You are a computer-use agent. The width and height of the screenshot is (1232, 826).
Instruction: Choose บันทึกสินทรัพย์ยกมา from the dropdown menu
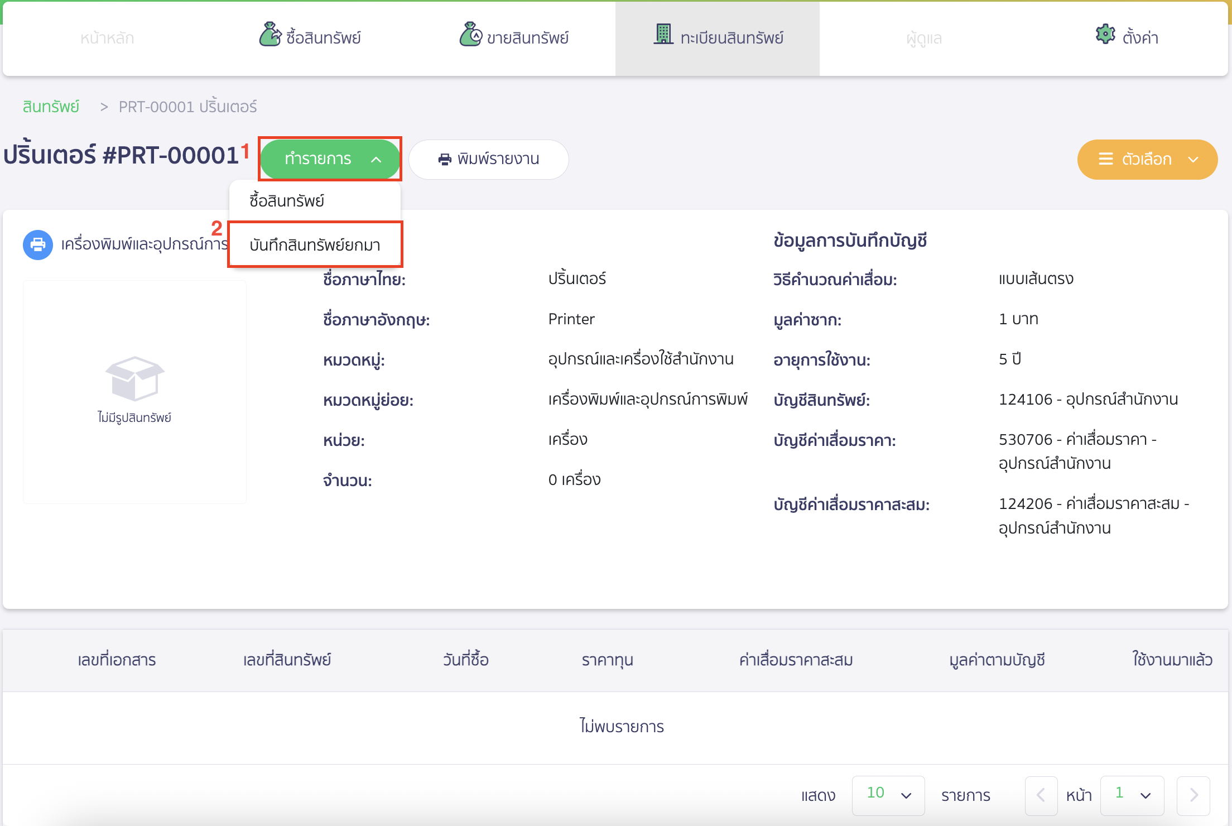315,245
